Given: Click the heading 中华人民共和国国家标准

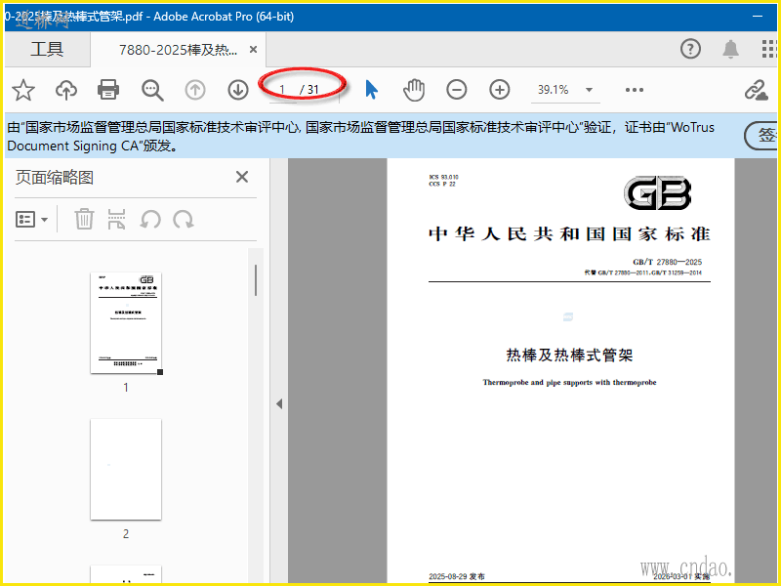Looking at the screenshot, I should 569,234.
